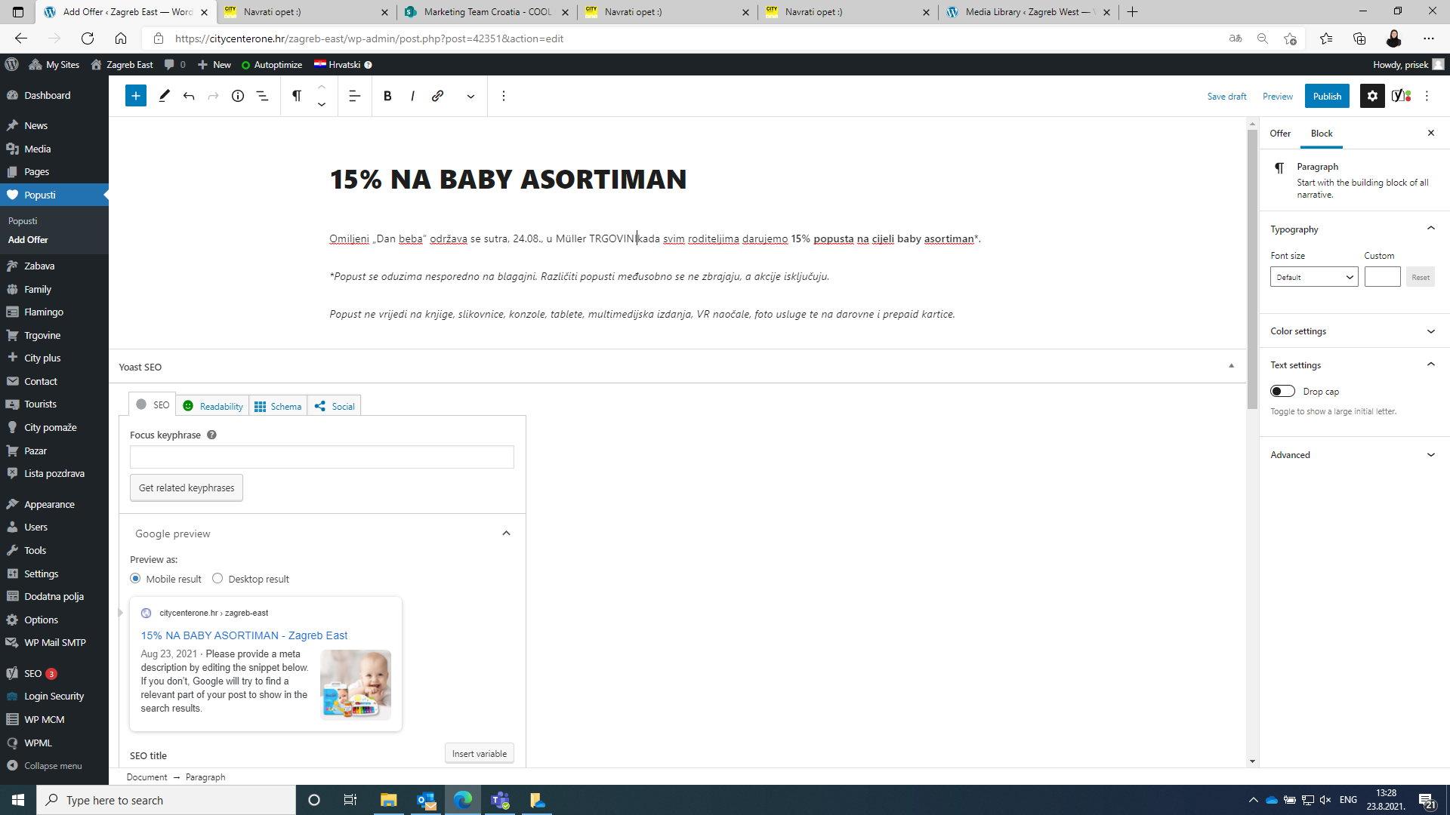Viewport: 1450px width, 815px height.
Task: Click New in the admin bar
Action: click(214, 65)
